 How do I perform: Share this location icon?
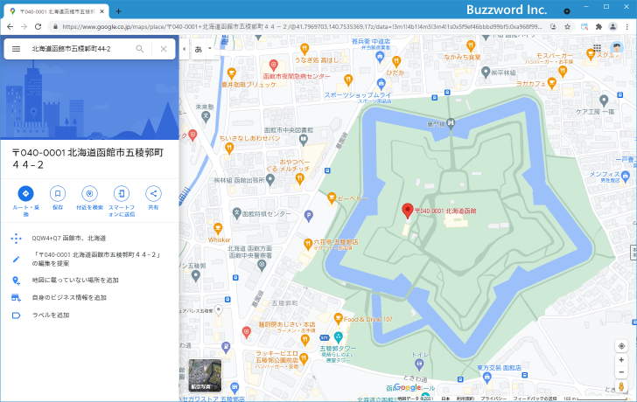[153, 193]
